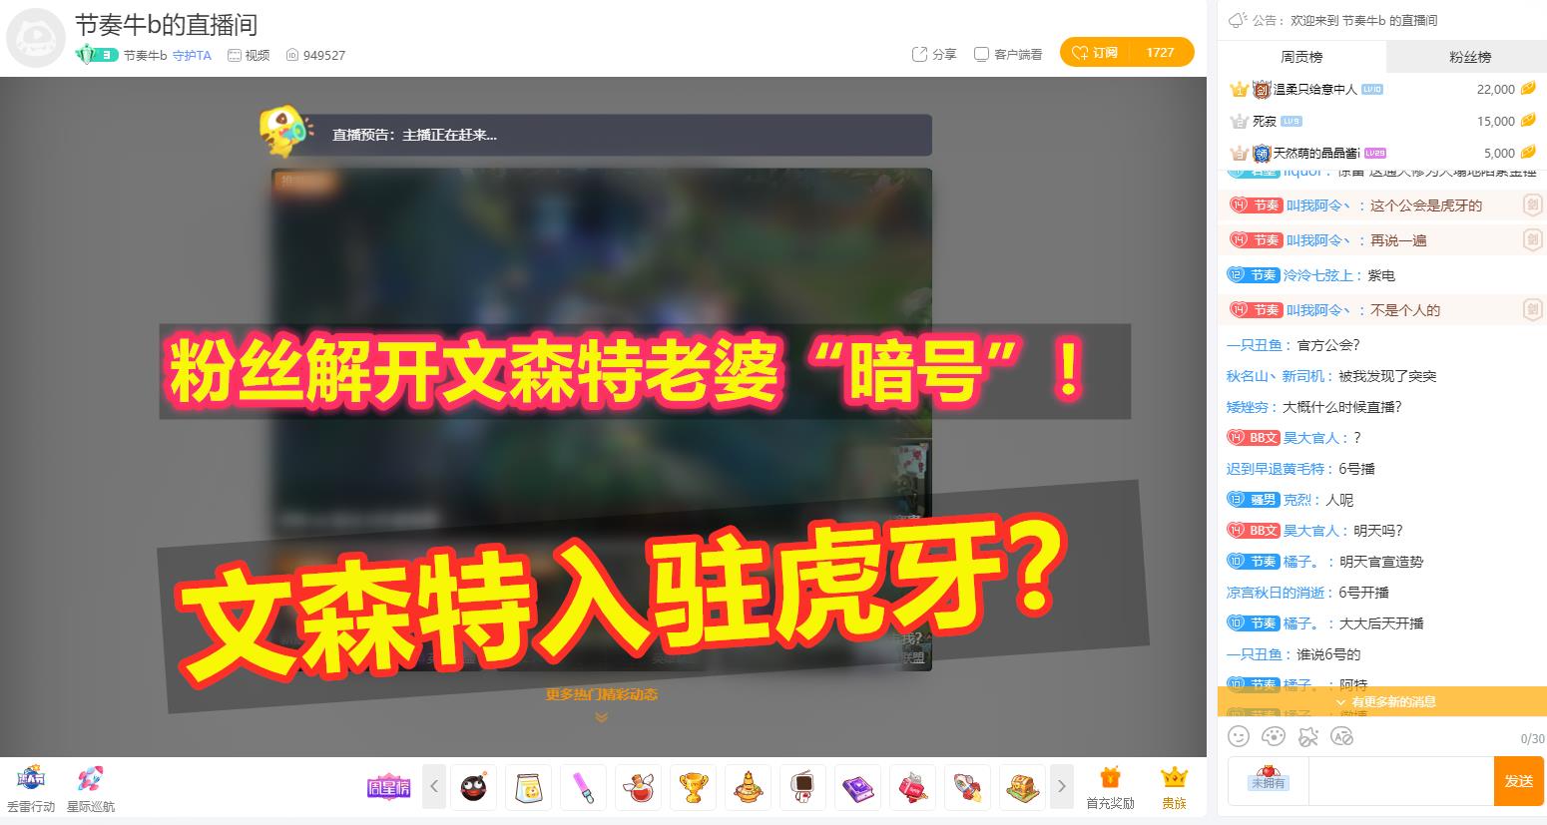Click username 一只丑鱼 asking 官方公会?
The width and height of the screenshot is (1547, 825).
click(x=1254, y=345)
